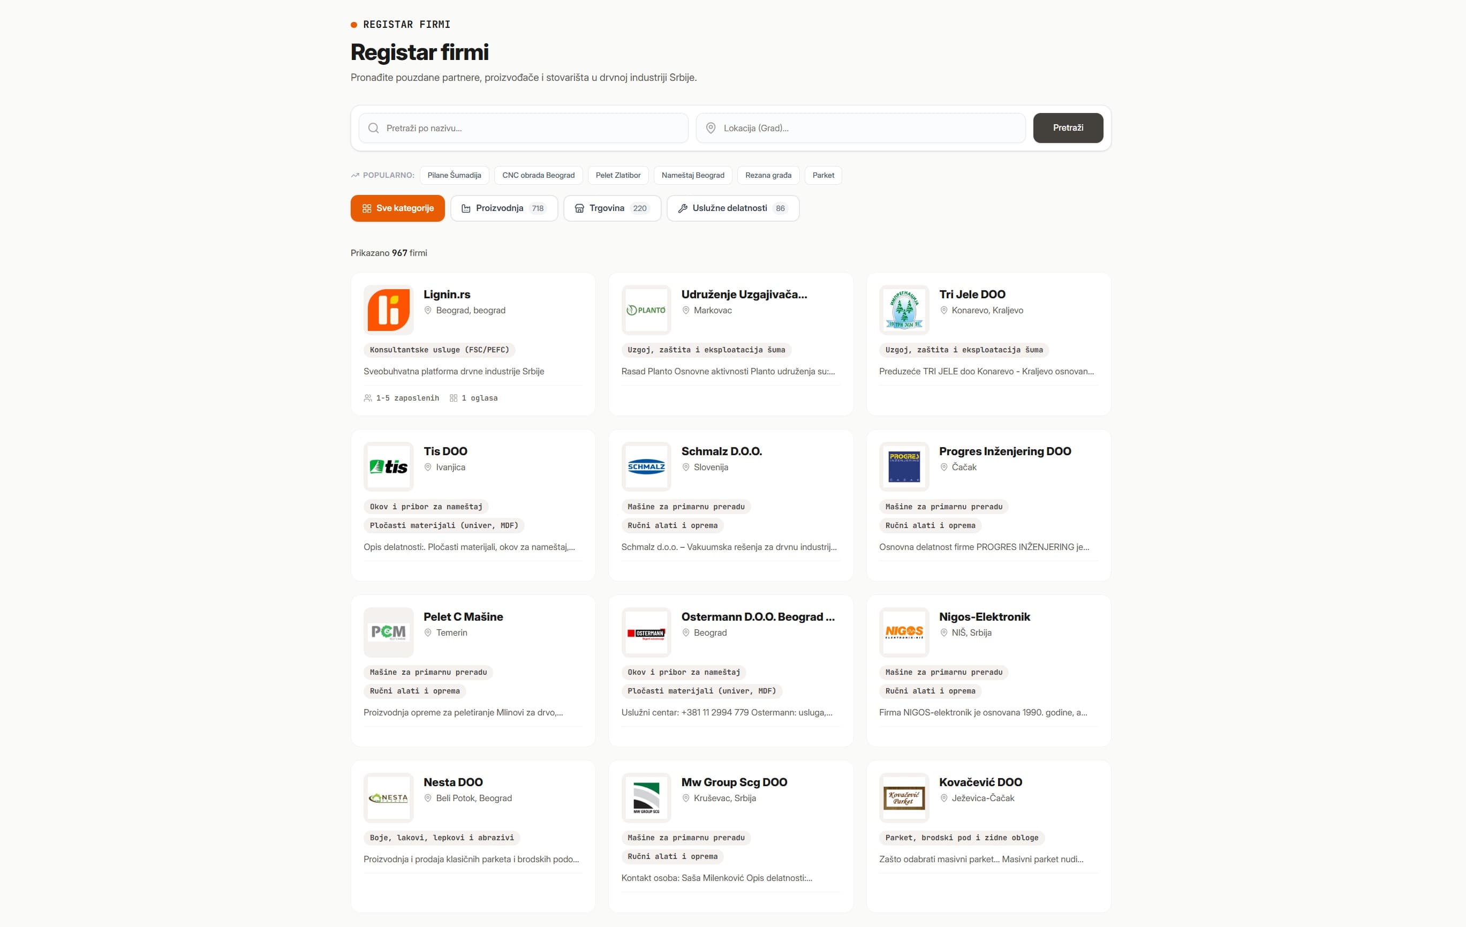Click the Lignin.rs company logo
The width and height of the screenshot is (1466, 927).
pos(388,310)
